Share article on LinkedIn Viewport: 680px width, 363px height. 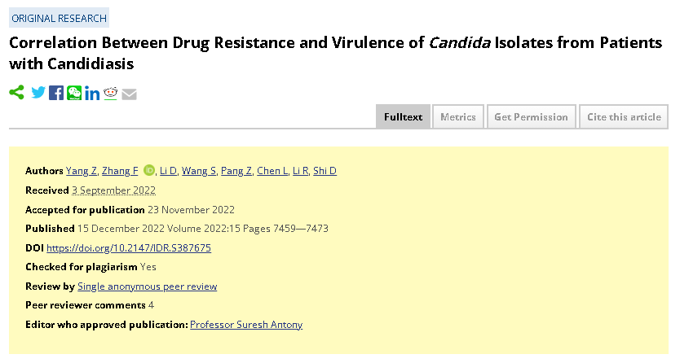[x=92, y=93]
